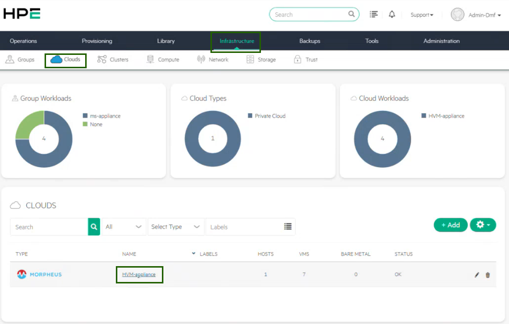Delete HVM-appliance using trash icon

488,275
